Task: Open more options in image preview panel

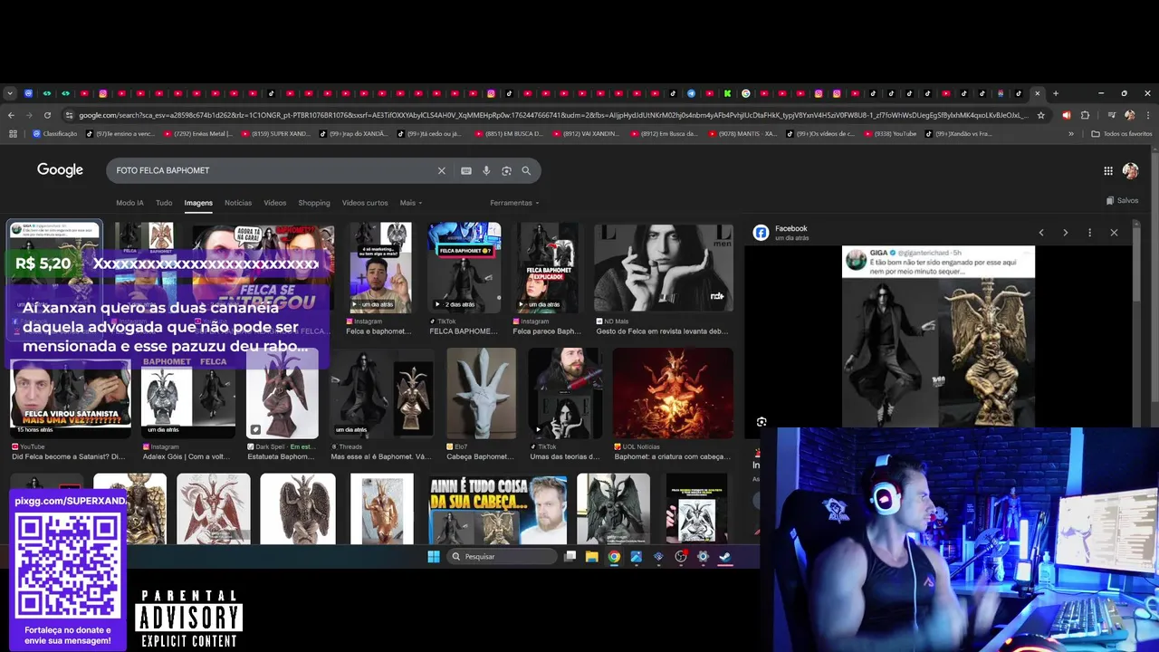Action: pos(1089,233)
